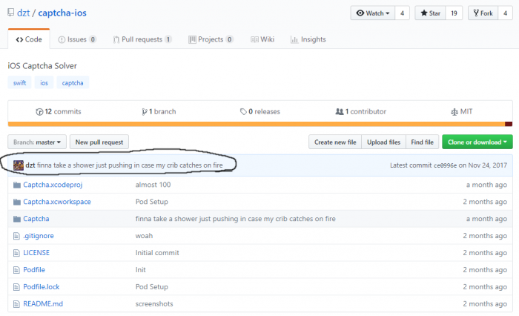Screen dimensions: 519x316
Task: Open the 'woah' commit message
Action: click(144, 236)
